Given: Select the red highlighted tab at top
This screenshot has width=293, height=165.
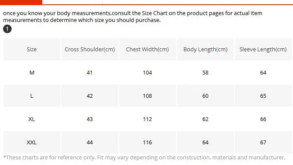Looking at the screenshot, I should tap(21, 2).
